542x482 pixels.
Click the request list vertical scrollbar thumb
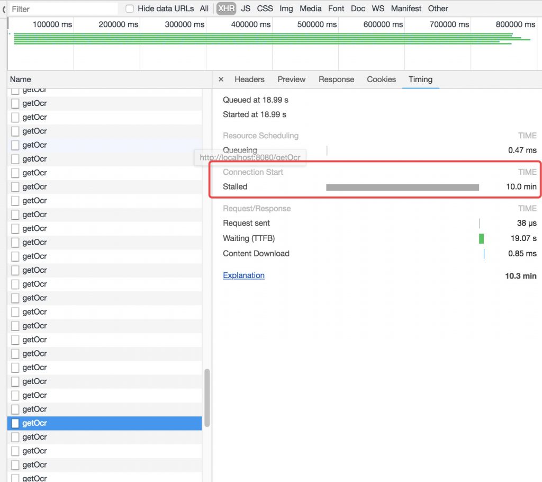[207, 397]
